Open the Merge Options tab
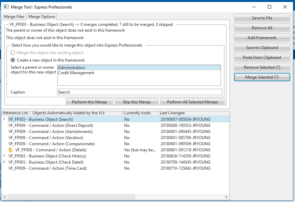295x202 pixels. coord(41,16)
